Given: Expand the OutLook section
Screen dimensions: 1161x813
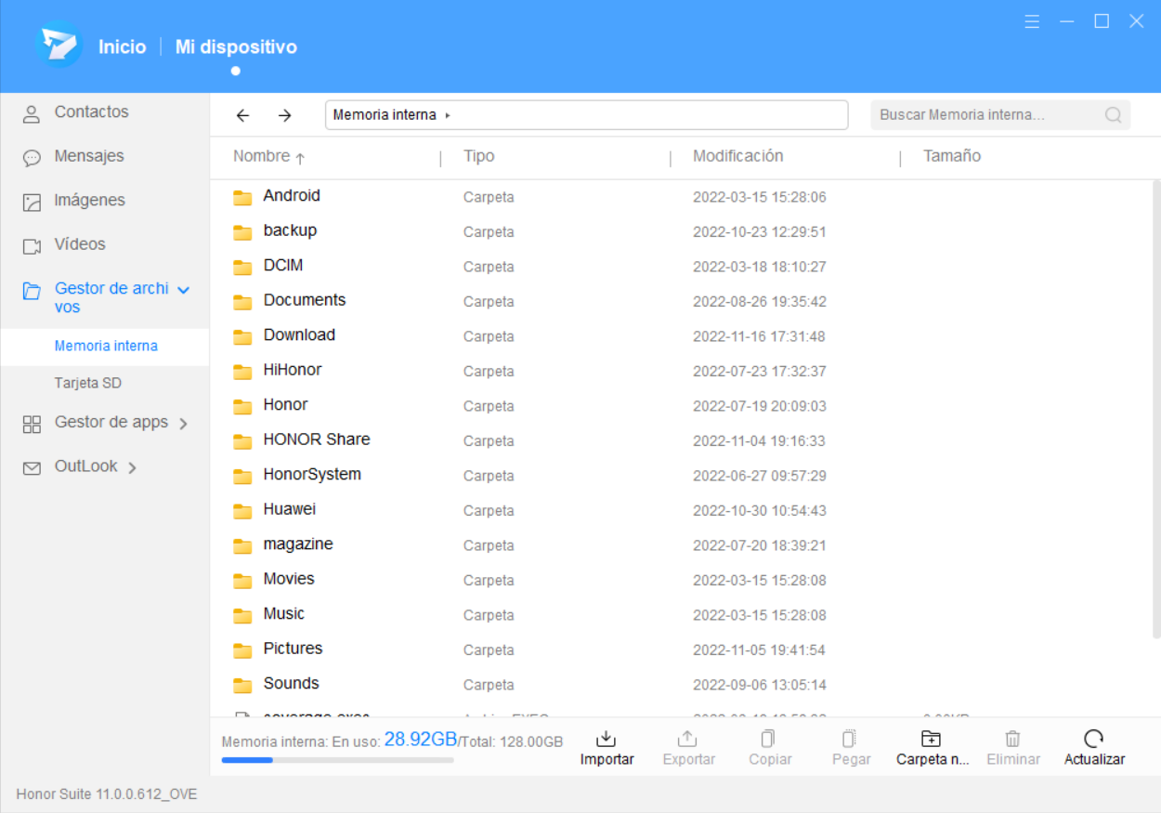Looking at the screenshot, I should pos(132,467).
